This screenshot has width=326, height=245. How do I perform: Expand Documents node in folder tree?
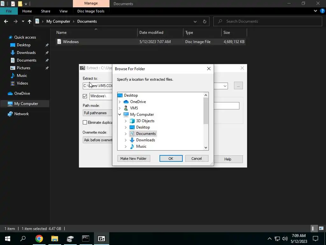click(x=125, y=134)
